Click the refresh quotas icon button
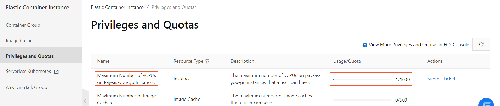This screenshot has height=106, width=500. 481,44
